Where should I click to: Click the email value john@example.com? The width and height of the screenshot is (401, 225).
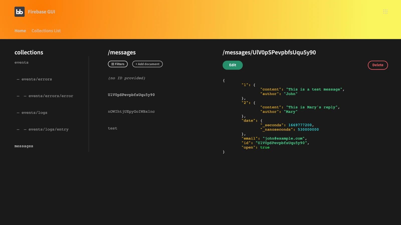coord(284,138)
